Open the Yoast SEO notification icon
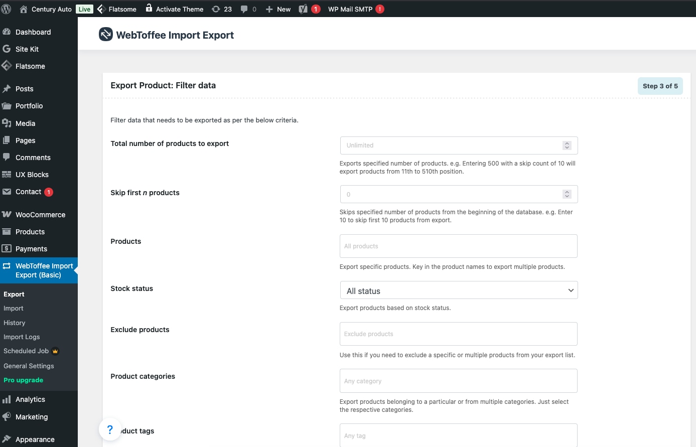Image resolution: width=696 pixels, height=447 pixels. coord(303,9)
